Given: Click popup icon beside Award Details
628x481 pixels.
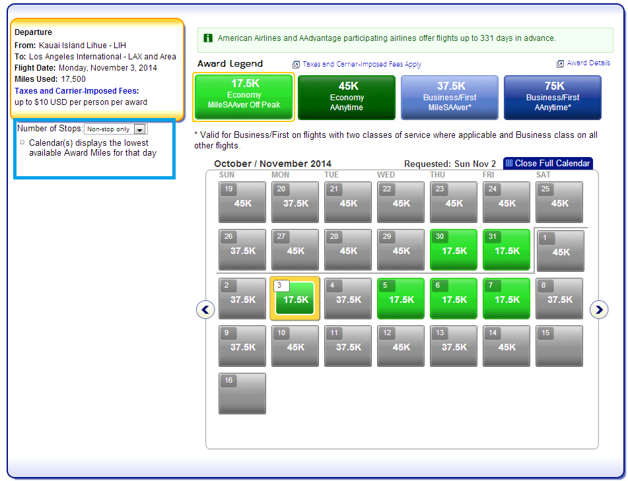Looking at the screenshot, I should (561, 63).
